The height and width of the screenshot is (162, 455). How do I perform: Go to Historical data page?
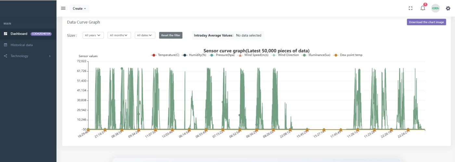pyautogui.click(x=21, y=45)
